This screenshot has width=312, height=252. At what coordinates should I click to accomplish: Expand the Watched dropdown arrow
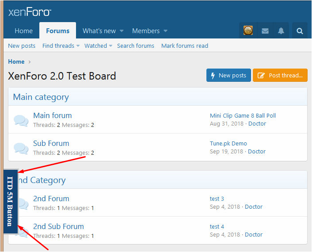110,46
